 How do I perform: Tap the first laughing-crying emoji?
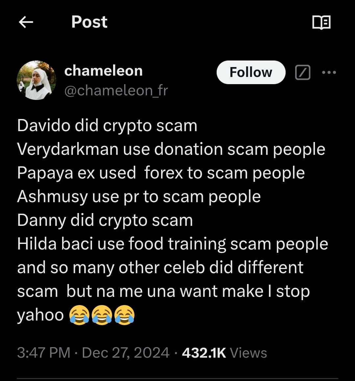tap(79, 315)
